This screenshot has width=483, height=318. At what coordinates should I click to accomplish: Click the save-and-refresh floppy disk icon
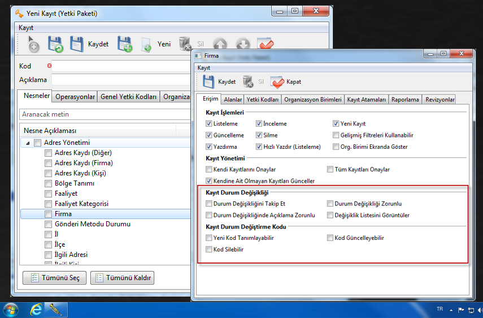coord(55,44)
